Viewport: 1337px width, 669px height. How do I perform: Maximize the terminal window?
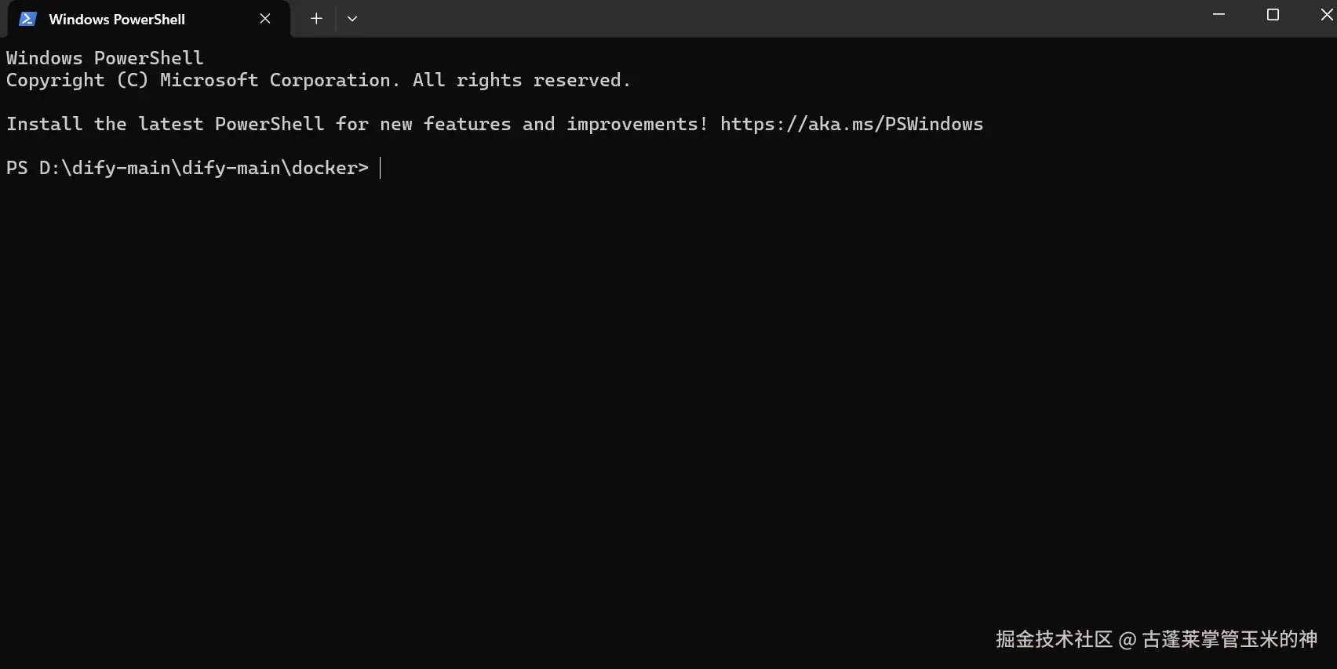(x=1273, y=15)
